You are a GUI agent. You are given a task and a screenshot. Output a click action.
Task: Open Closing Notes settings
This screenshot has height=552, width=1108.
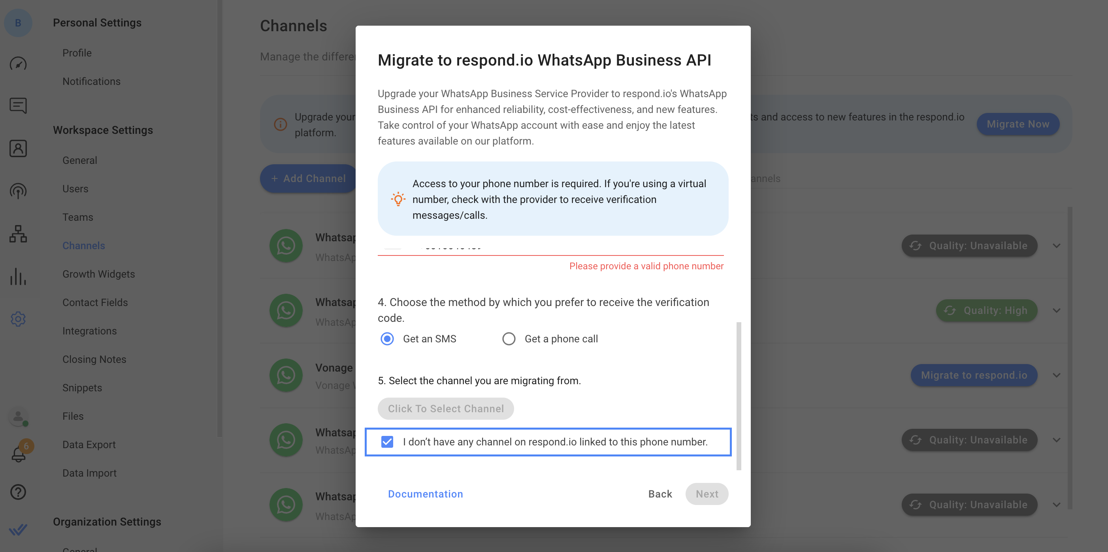(94, 359)
